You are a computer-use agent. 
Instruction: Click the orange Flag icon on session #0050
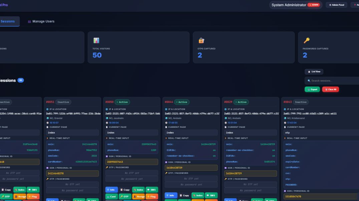pos(152,196)
